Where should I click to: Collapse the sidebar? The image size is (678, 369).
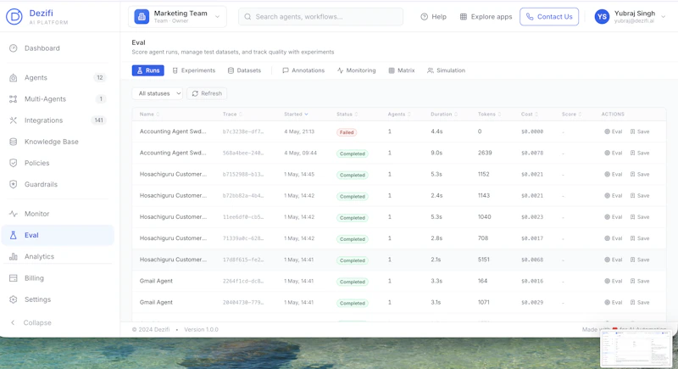coord(31,322)
